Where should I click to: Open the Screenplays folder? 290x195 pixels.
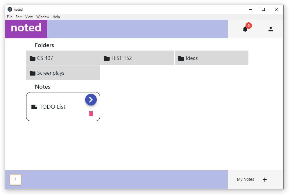coord(63,73)
